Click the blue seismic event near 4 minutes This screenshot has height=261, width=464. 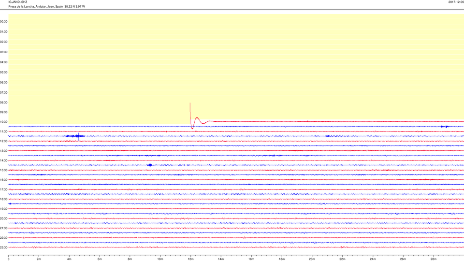76,136
